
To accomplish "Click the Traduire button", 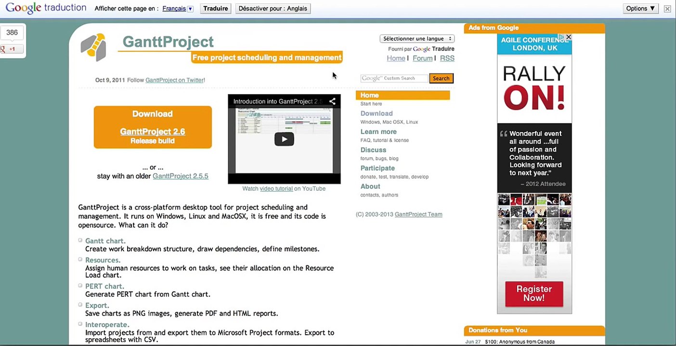I will 216,9.
